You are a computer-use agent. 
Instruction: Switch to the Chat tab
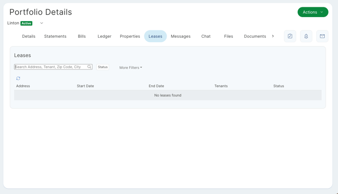(206, 36)
